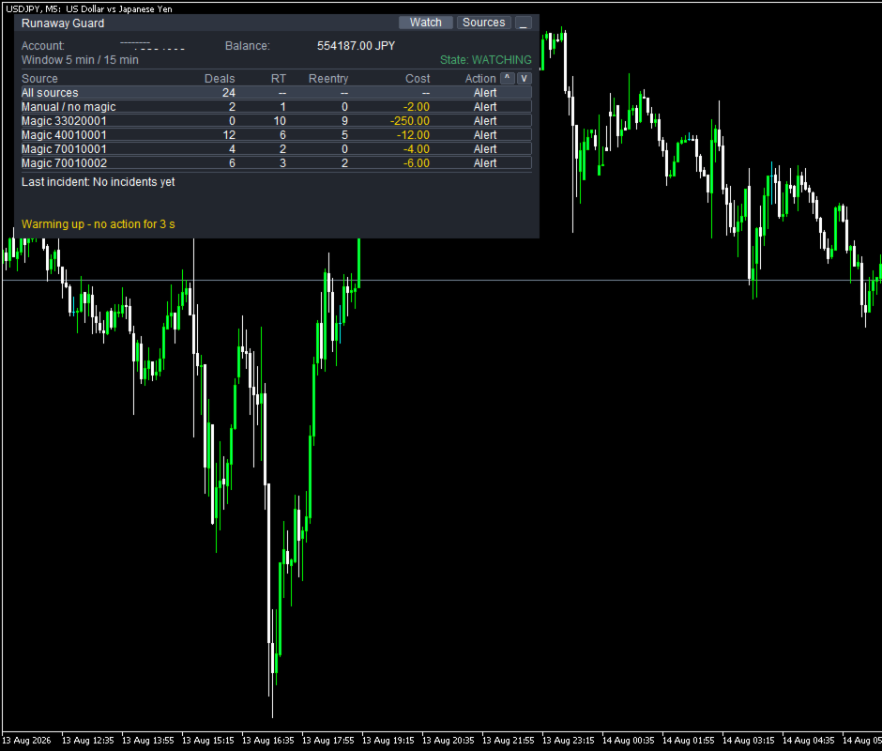Toggle Alert action for Magic 33020001
The width and height of the screenshot is (882, 751).
(x=485, y=121)
